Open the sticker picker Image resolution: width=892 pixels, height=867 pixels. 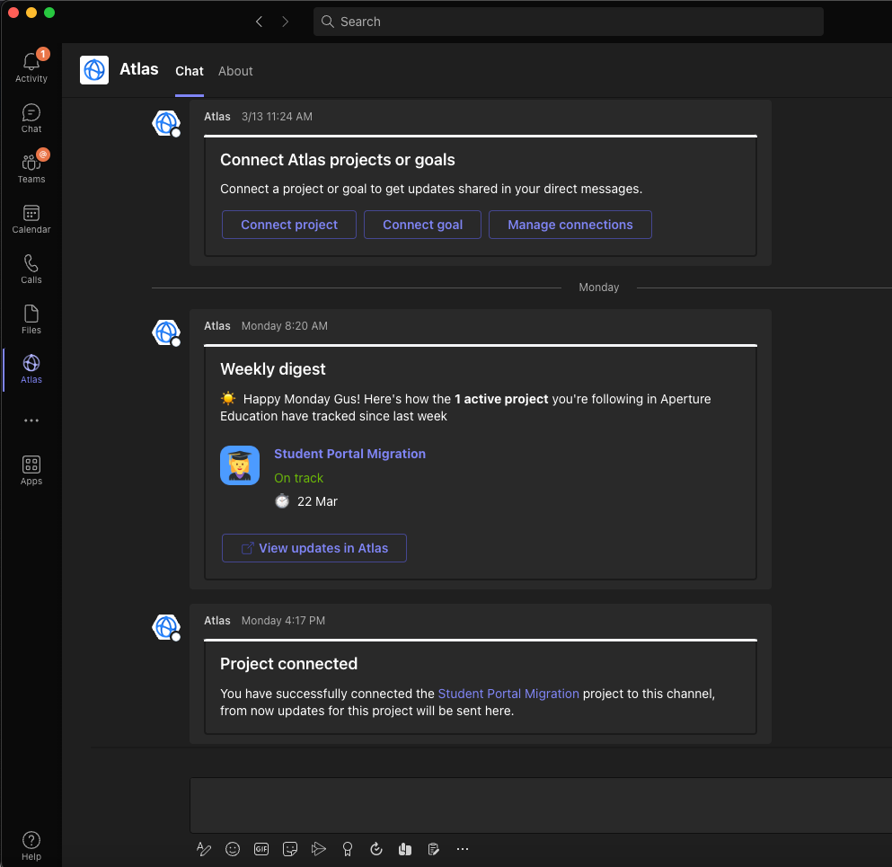(290, 849)
